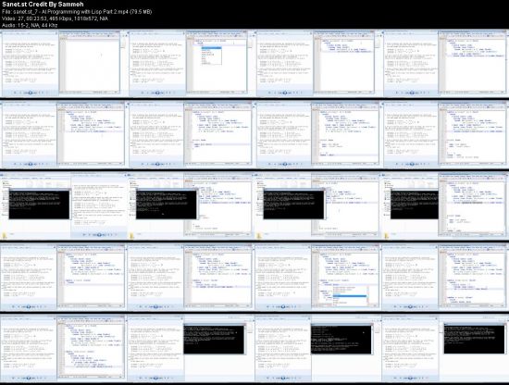
Task: Open the last thumbnail in second row
Action: tap(445, 134)
